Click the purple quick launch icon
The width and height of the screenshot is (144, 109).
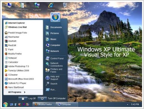point(24,105)
